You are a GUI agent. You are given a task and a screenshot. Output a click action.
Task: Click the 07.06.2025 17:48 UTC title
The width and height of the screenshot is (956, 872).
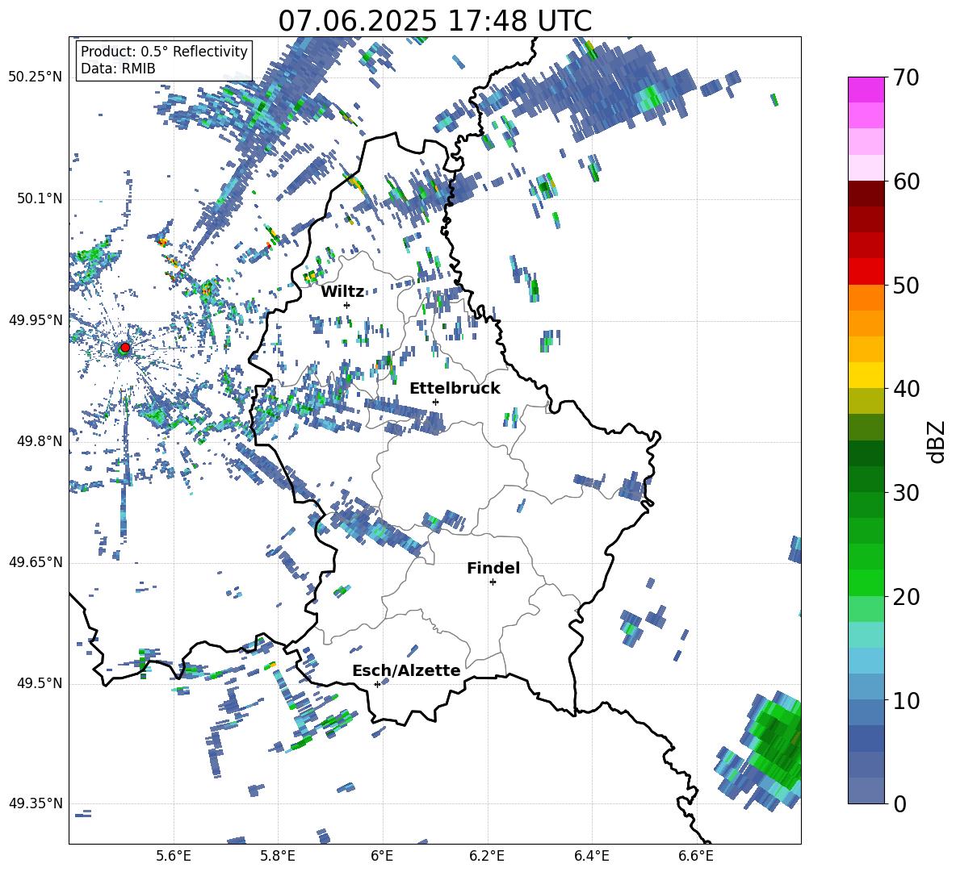(x=434, y=21)
